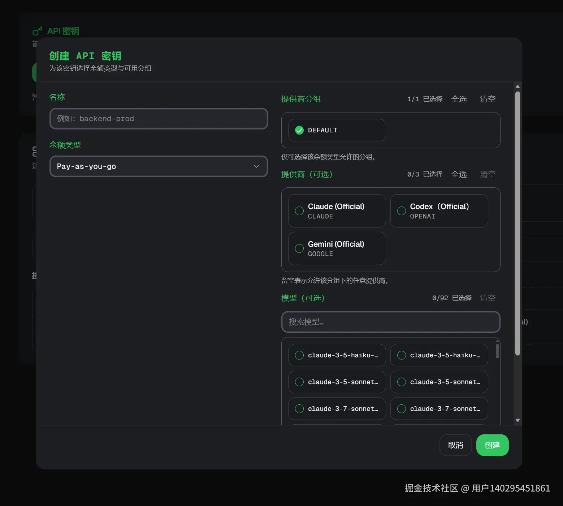The width and height of the screenshot is (563, 506).
Task: Click the 0/3 已选择 counter text
Action: click(425, 174)
